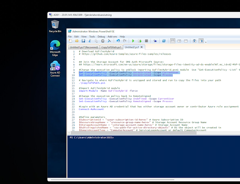Show the script pane on top

(172, 41)
